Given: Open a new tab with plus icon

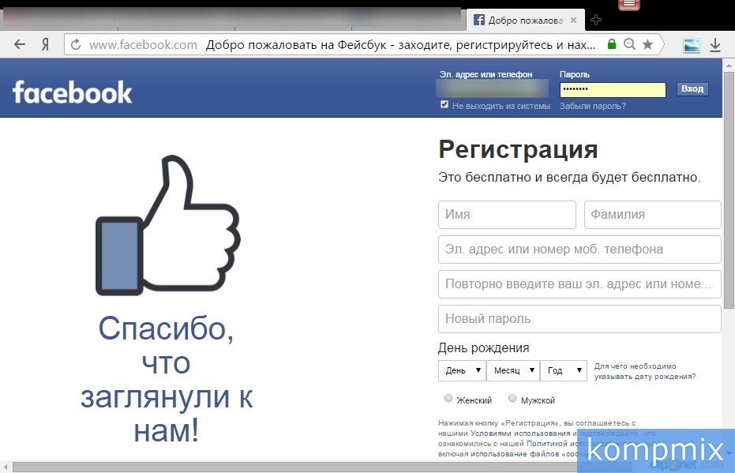Looking at the screenshot, I should pyautogui.click(x=596, y=20).
